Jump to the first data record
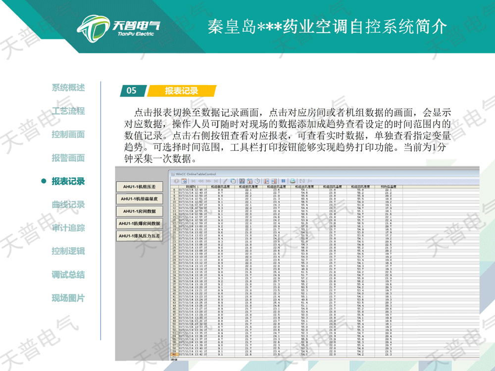The height and width of the screenshot is (371, 495). 193,181
